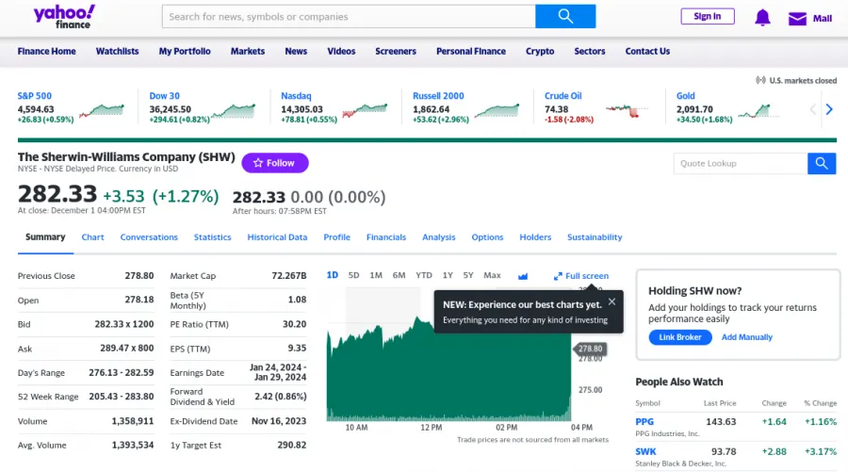Open PPG symbol link

point(644,422)
